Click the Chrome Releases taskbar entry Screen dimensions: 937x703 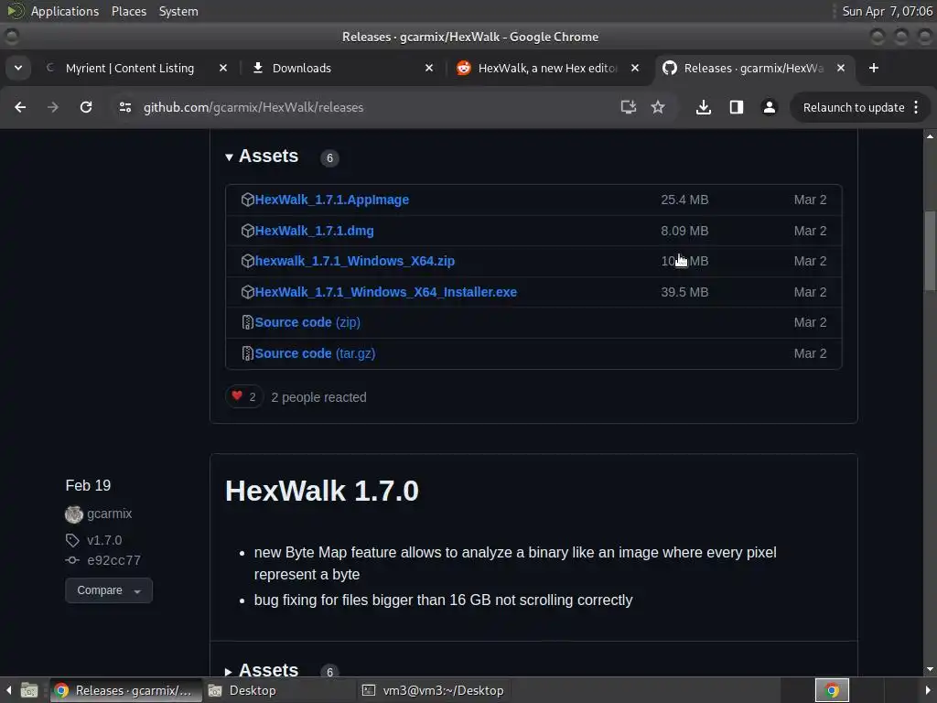click(x=124, y=691)
